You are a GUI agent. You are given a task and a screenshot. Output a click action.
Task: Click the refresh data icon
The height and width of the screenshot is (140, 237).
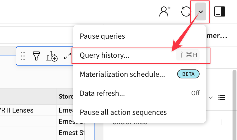point(186,12)
